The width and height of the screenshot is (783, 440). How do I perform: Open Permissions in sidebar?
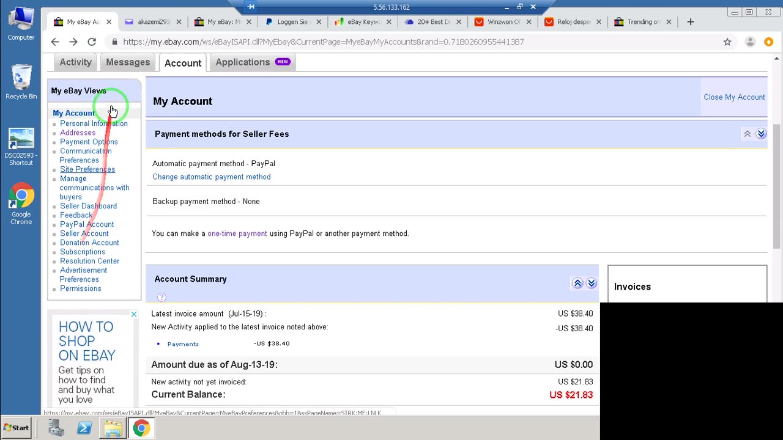click(x=81, y=288)
